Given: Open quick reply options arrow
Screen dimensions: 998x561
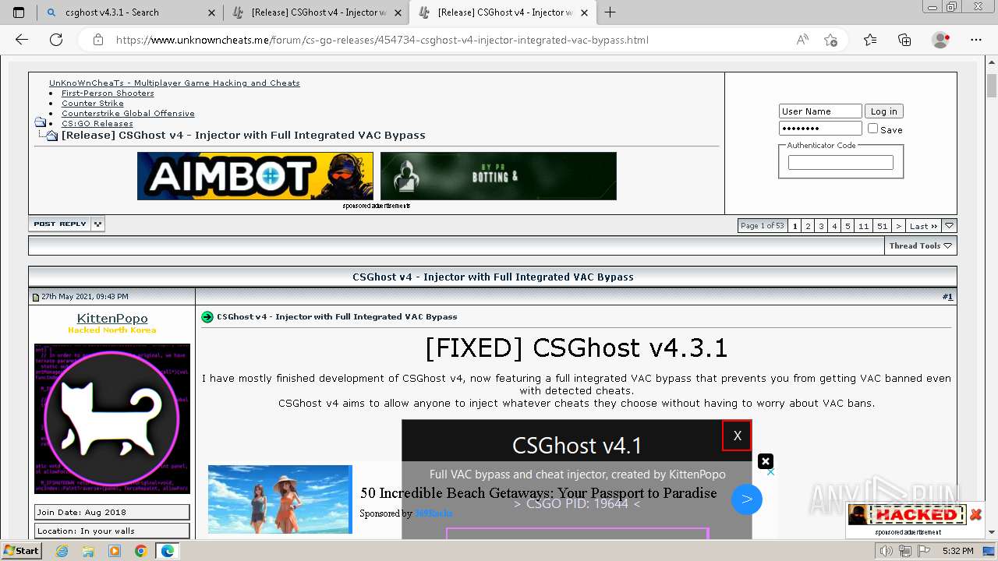Looking at the screenshot, I should 97,224.
